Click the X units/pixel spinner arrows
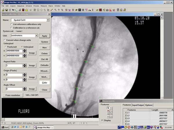Image resolution: width=174 pixels, height=130 pixels. tap(25, 51)
